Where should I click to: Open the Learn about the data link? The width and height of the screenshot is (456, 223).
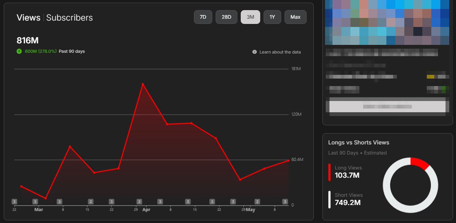280,52
